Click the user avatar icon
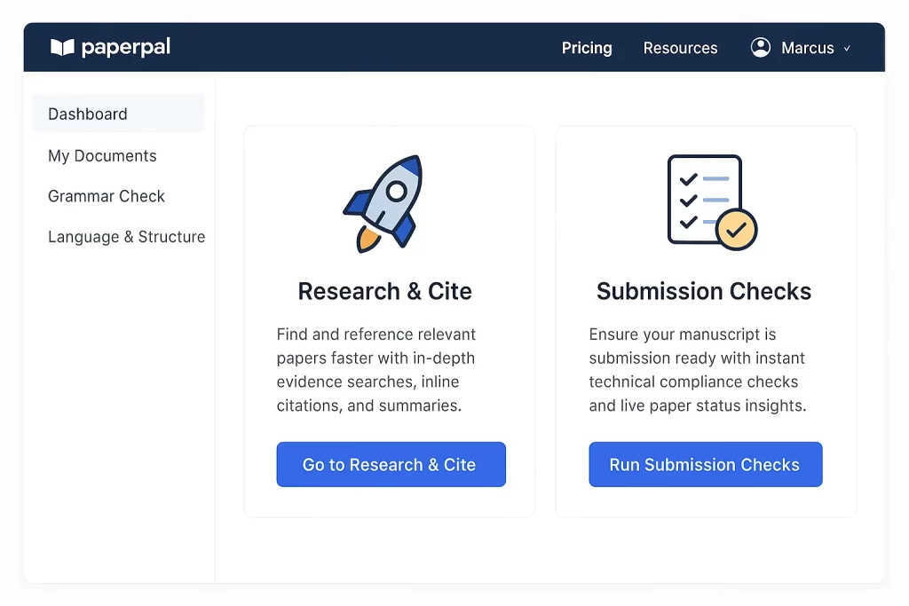Screen dimensions: 909x606 [761, 48]
